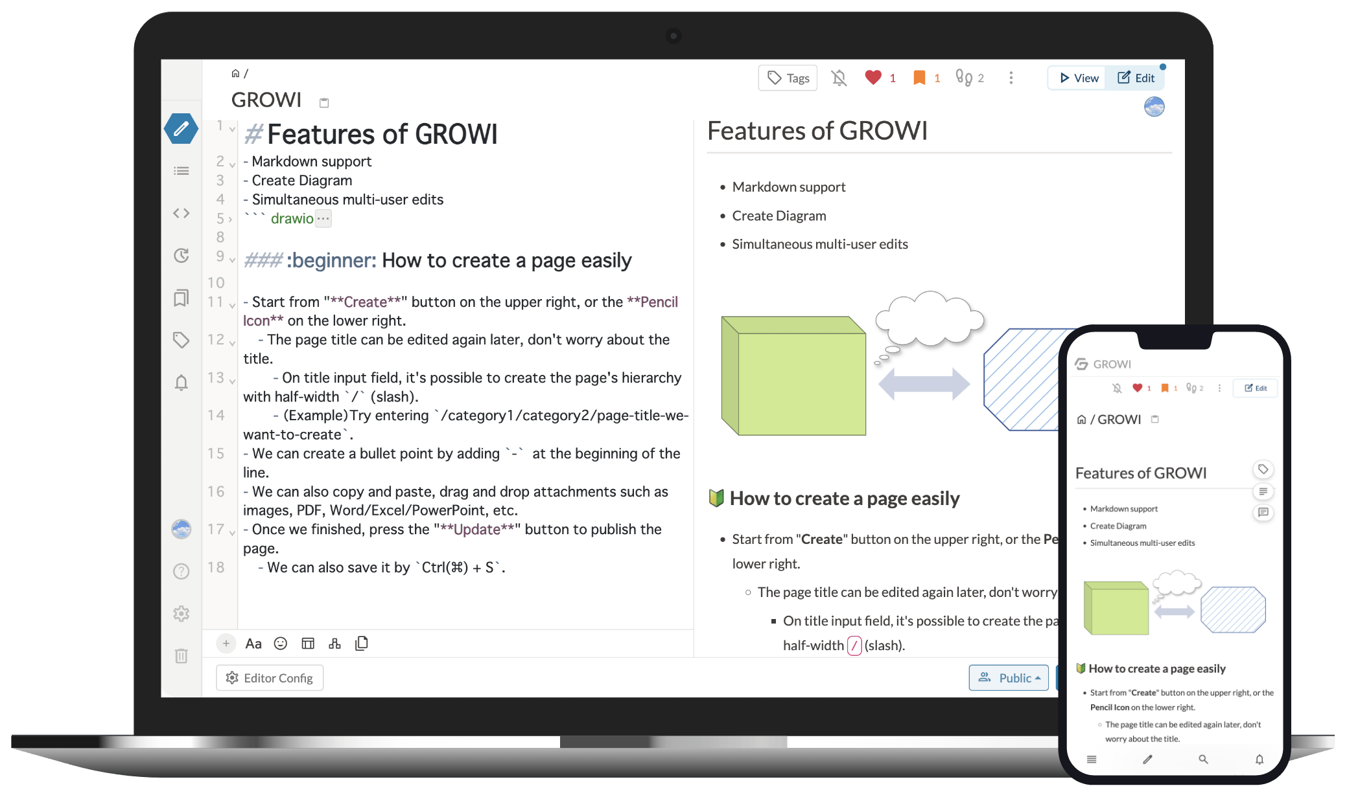This screenshot has height=788, width=1347.
Task: Tap the bell icon in phone bottom bar
Action: 1259,760
